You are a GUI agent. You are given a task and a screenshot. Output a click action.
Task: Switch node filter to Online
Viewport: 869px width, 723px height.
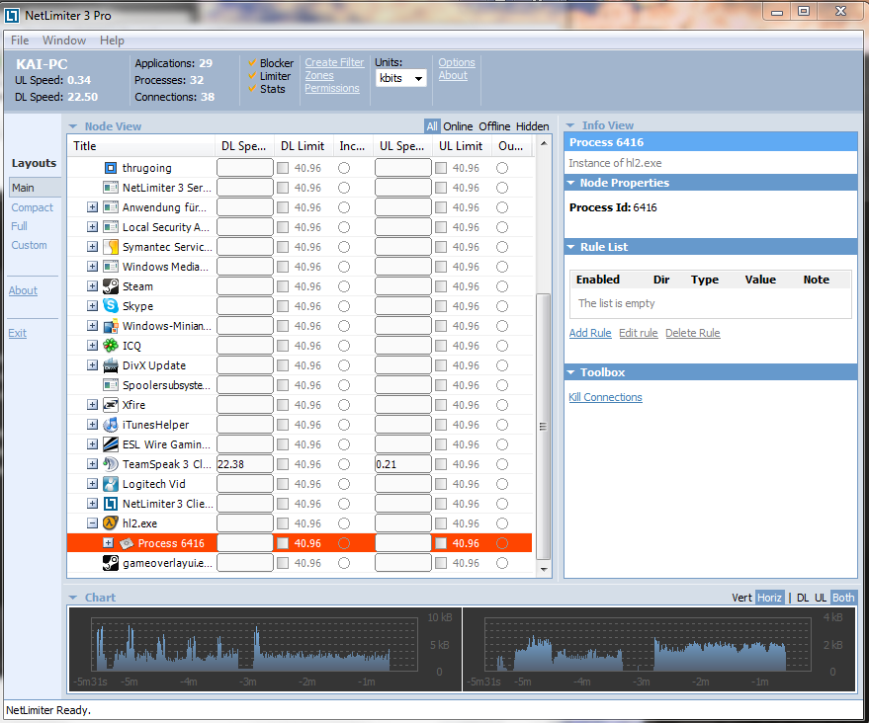point(458,126)
